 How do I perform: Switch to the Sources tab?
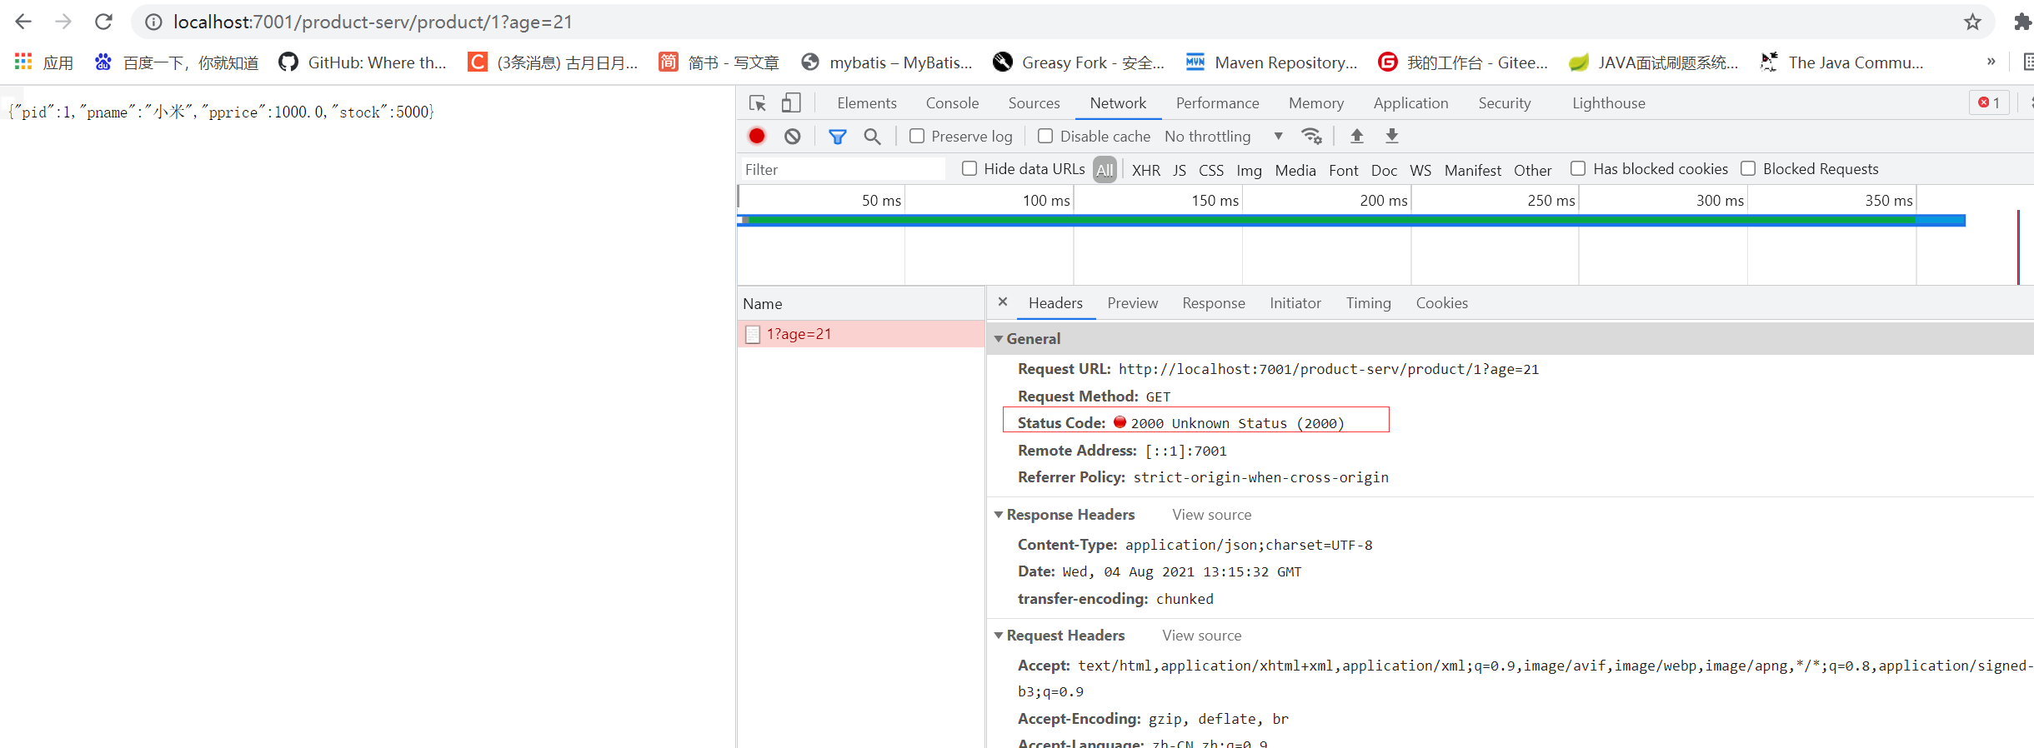click(1034, 103)
